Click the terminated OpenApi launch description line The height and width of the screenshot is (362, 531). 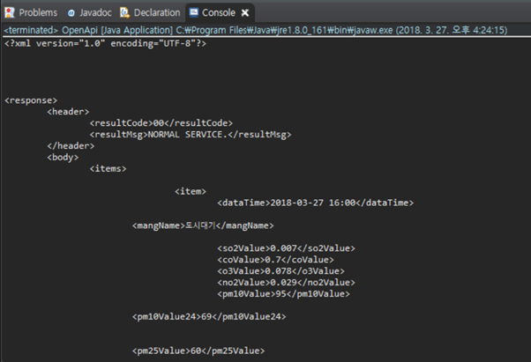coord(255,30)
